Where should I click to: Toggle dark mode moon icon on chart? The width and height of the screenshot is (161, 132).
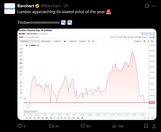click(x=152, y=41)
